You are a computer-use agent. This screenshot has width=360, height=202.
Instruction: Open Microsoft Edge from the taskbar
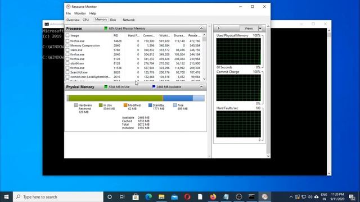pos(148,197)
